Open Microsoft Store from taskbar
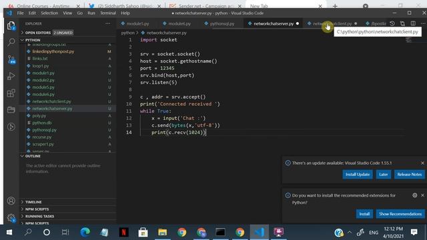Image resolution: width=427 pixels, height=240 pixels. 143,233
